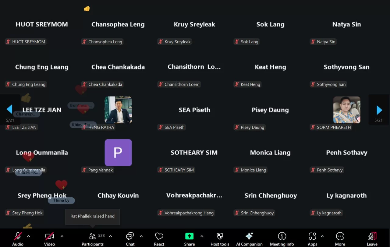
Task: Go to previous page of participants
Action: (x=9, y=109)
